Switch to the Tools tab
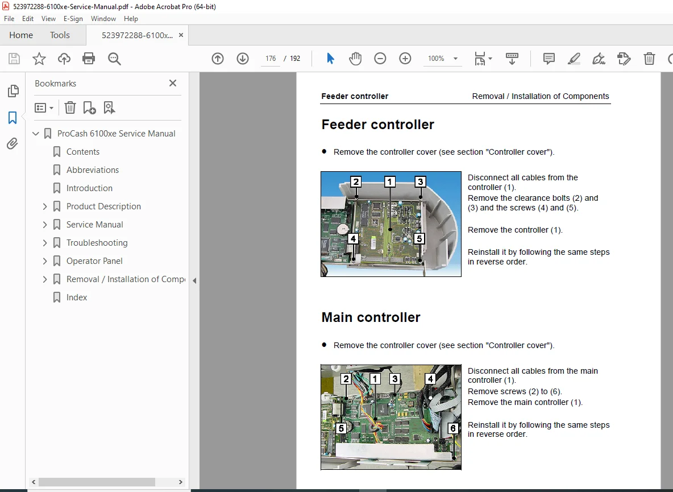 [x=60, y=35]
